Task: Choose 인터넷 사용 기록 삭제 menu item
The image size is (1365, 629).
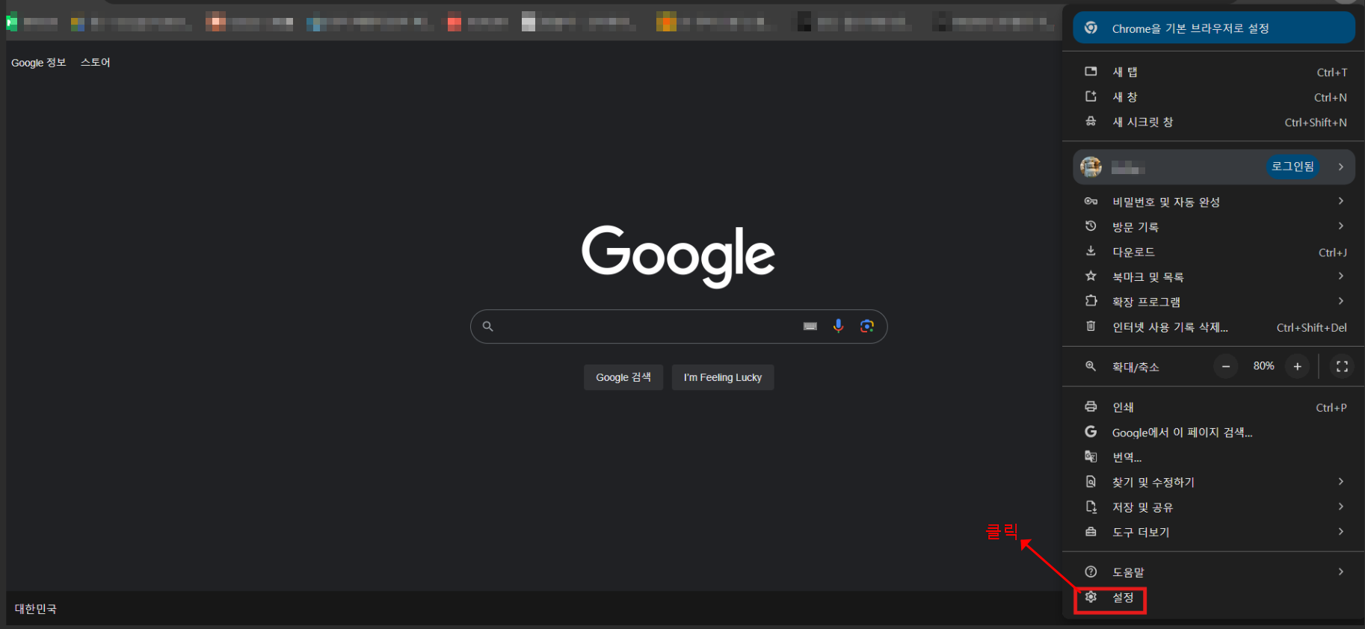Action: pos(1214,326)
